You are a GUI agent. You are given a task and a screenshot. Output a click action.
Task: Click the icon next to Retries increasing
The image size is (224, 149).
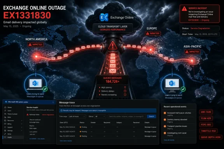[125, 95]
